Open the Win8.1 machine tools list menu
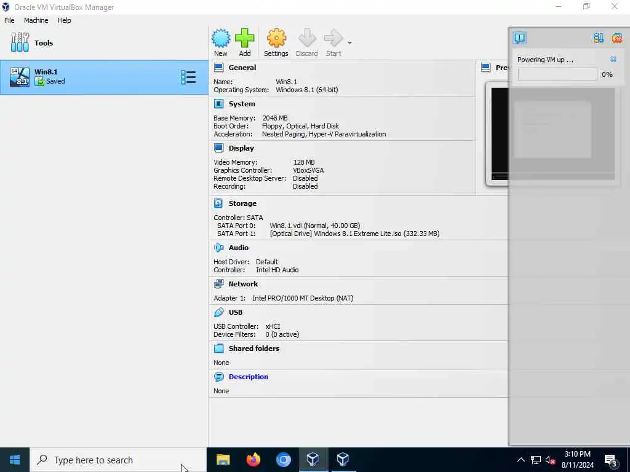 pyautogui.click(x=188, y=77)
